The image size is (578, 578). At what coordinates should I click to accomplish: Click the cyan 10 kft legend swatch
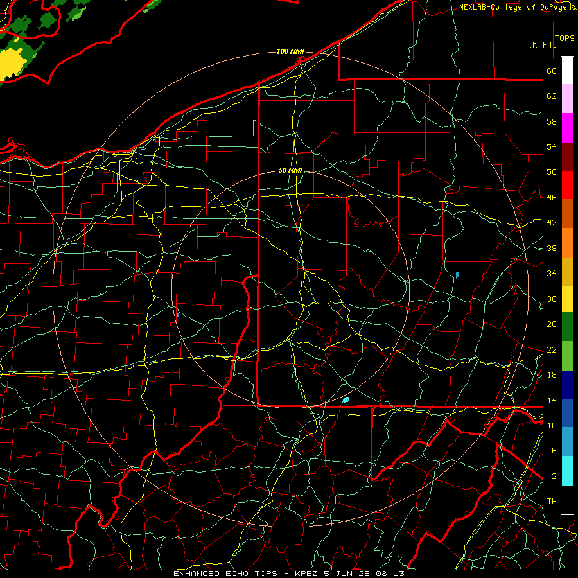567,470
